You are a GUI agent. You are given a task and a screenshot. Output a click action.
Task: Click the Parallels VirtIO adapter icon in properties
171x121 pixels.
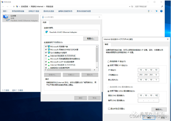pyautogui.click(x=47, y=32)
